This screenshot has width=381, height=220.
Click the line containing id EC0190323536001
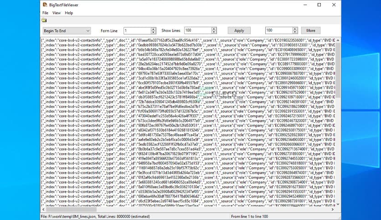[x=188, y=40]
